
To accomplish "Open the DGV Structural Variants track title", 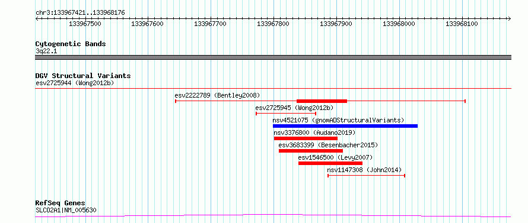I will click(x=83, y=76).
